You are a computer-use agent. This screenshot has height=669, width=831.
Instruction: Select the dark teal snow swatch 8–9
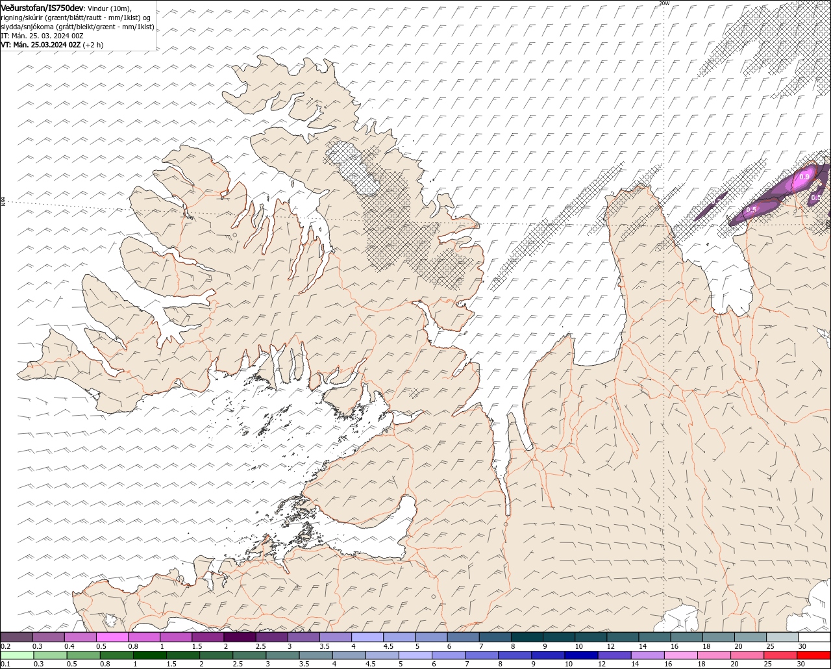(x=527, y=637)
